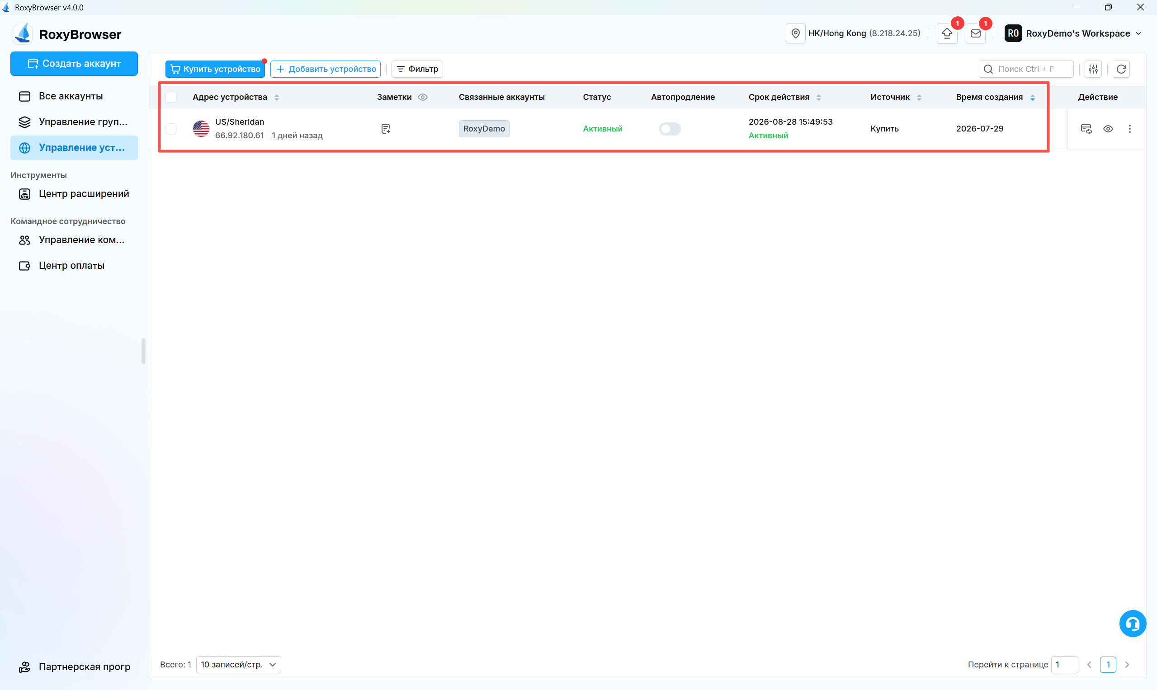The height and width of the screenshot is (690, 1157).
Task: Open Управление командой sidebar item
Action: coord(74,240)
